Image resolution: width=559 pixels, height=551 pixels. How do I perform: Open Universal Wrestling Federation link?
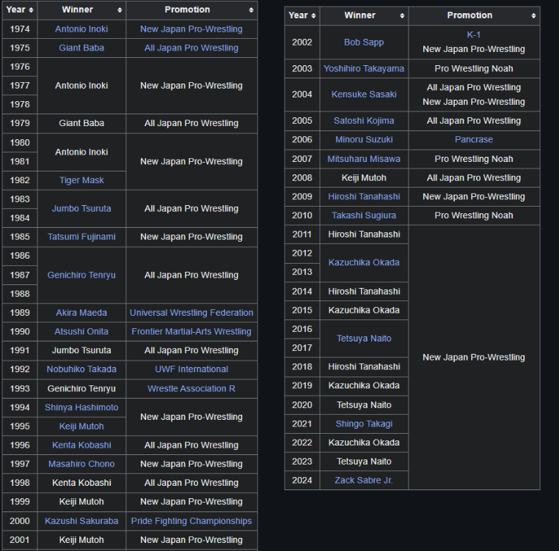tap(191, 313)
